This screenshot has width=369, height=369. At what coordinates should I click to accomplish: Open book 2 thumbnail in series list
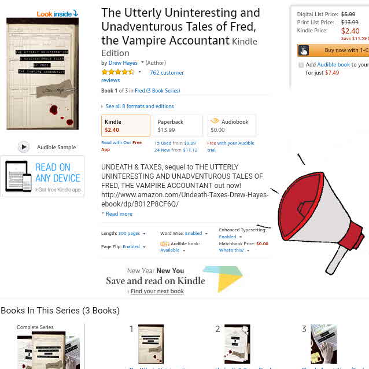click(x=237, y=344)
